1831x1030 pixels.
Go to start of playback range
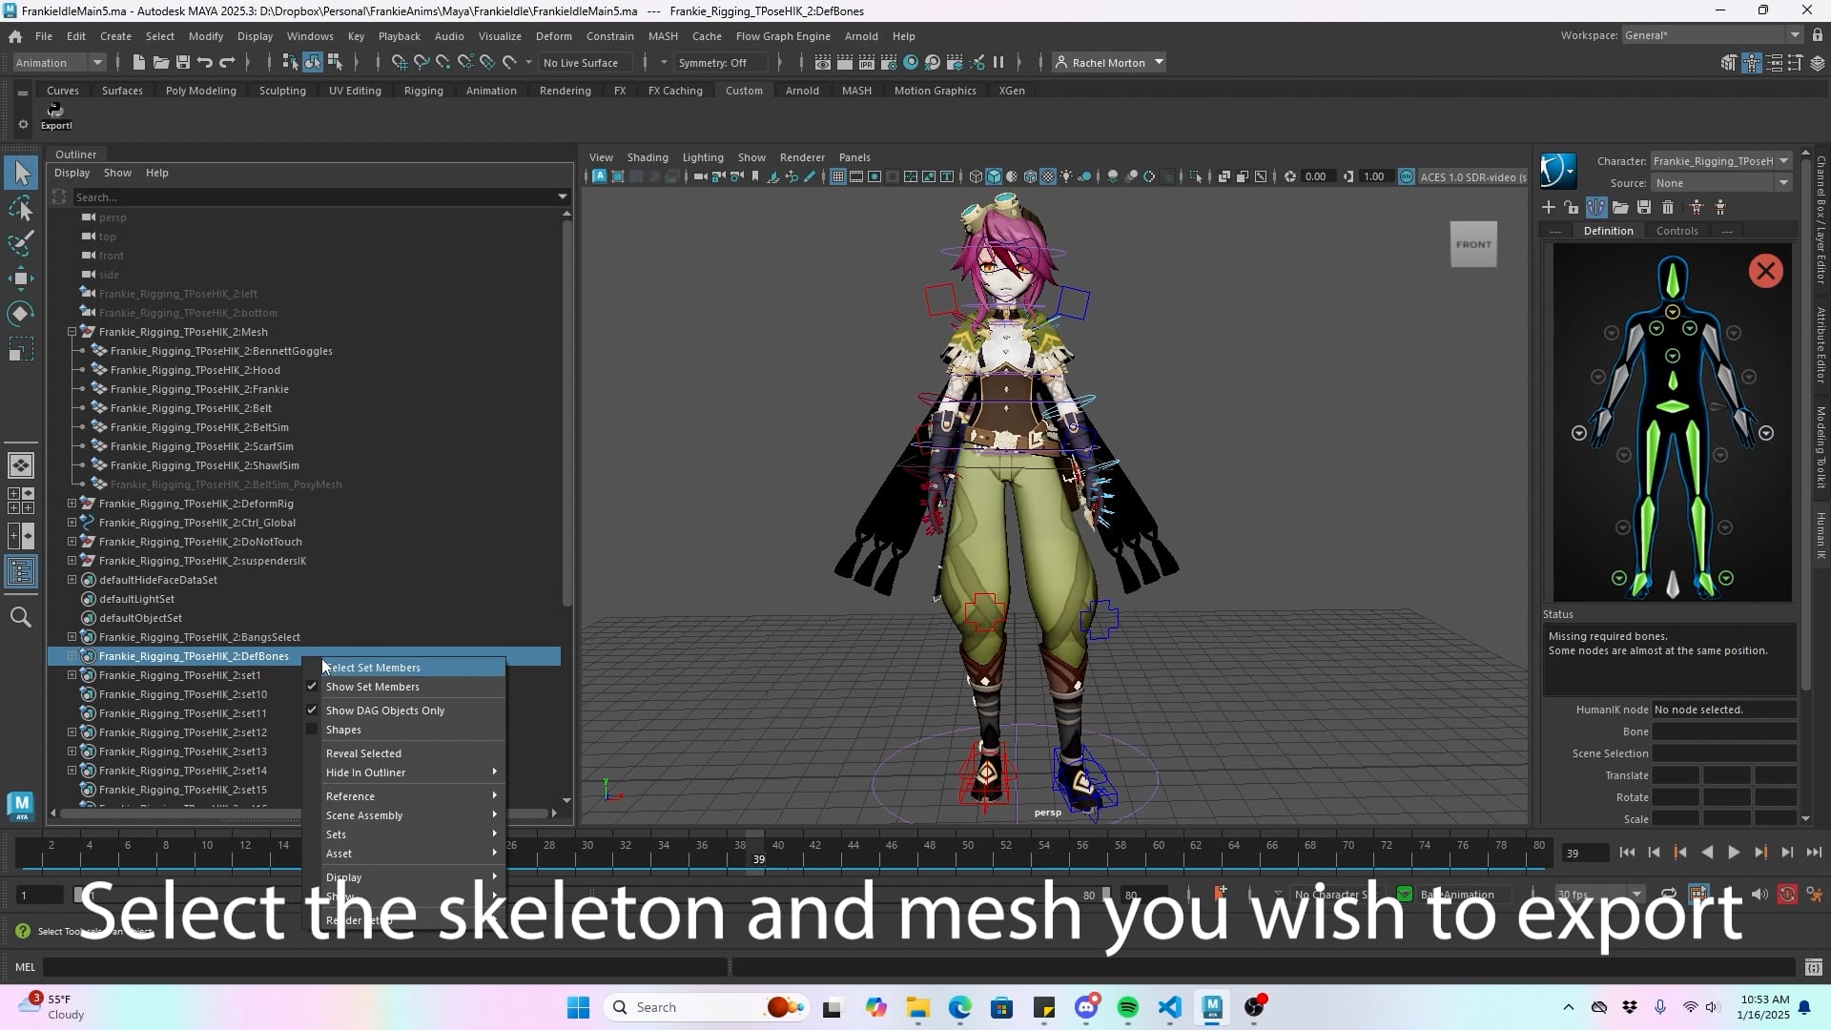click(x=1627, y=853)
